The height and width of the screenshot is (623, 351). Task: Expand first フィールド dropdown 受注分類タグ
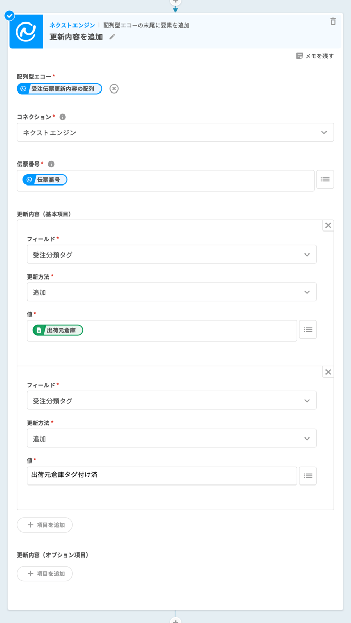point(171,255)
